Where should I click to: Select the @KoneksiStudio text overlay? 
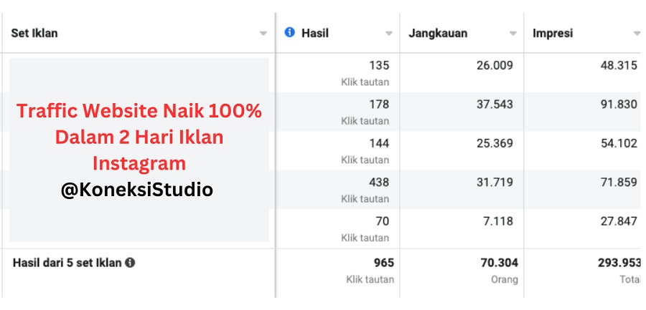(137, 190)
